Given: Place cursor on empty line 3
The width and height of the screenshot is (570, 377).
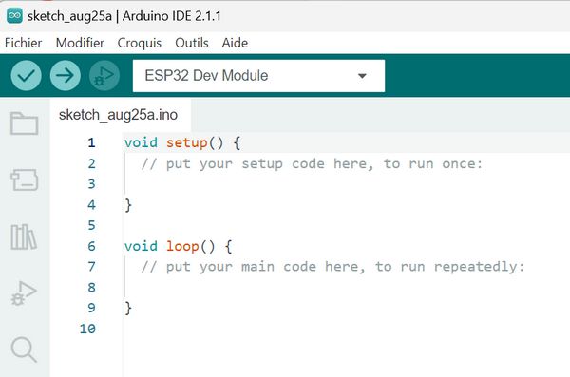Looking at the screenshot, I should coord(346,184).
